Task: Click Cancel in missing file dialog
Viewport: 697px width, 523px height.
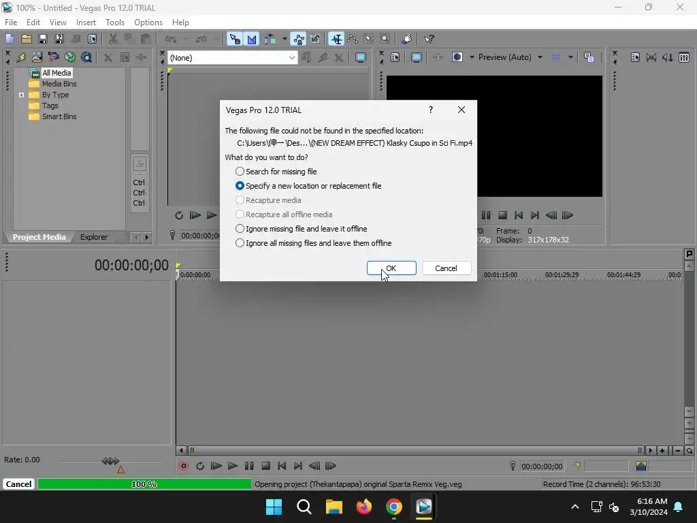Action: (x=446, y=268)
